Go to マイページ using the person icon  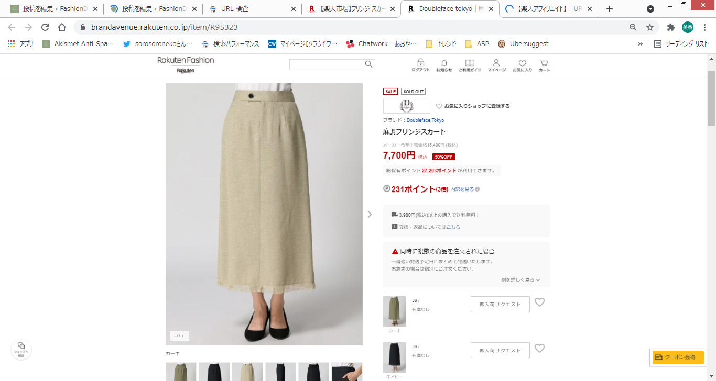(495, 62)
